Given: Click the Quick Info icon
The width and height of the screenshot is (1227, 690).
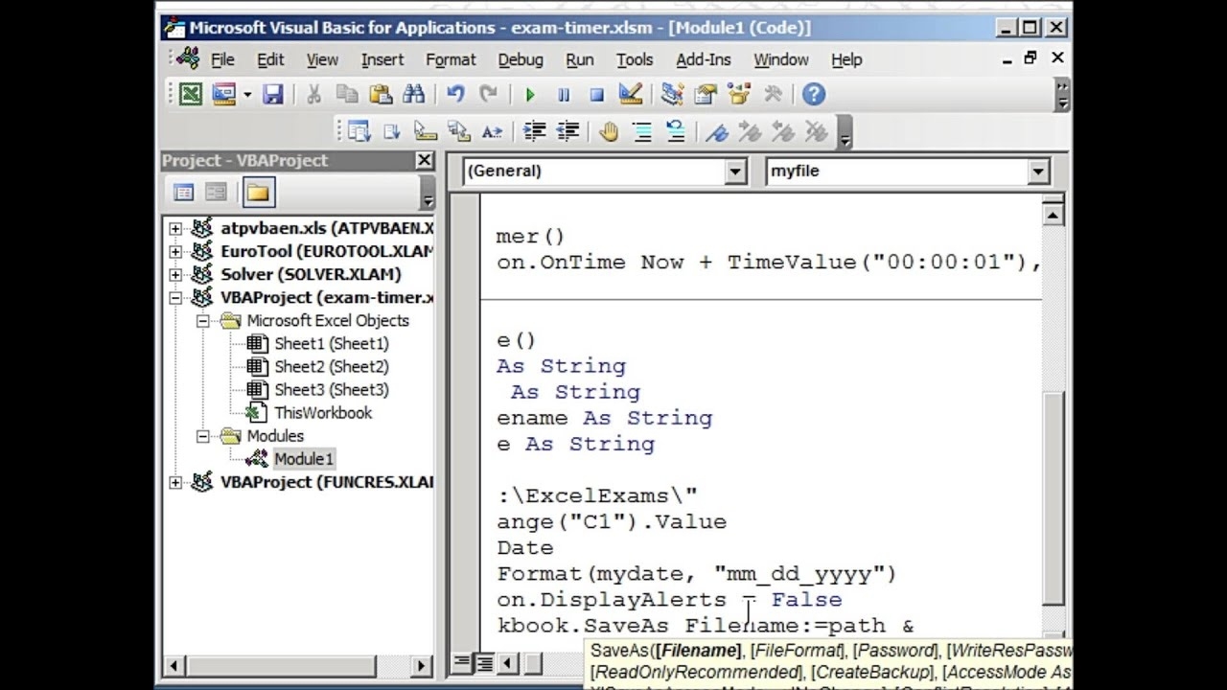Looking at the screenshot, I should 426,131.
